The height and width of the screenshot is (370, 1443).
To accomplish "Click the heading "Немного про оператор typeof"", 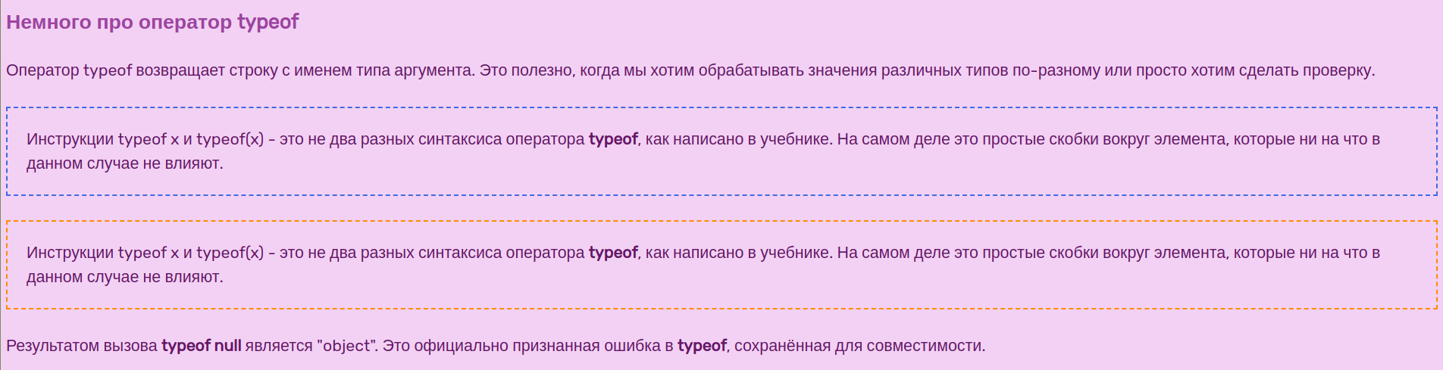I will [152, 22].
